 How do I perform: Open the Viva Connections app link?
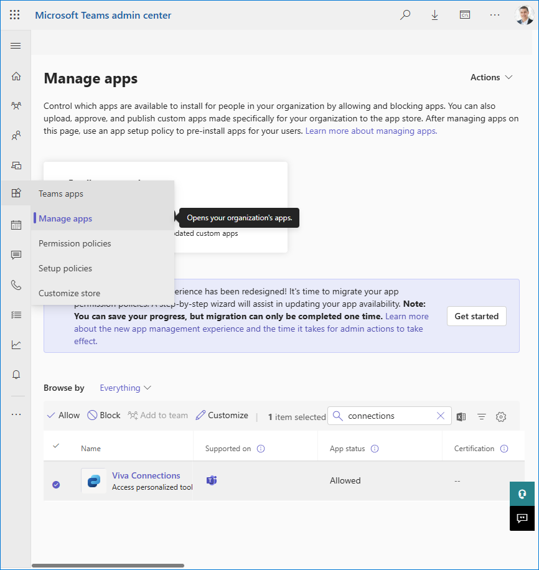click(x=146, y=475)
